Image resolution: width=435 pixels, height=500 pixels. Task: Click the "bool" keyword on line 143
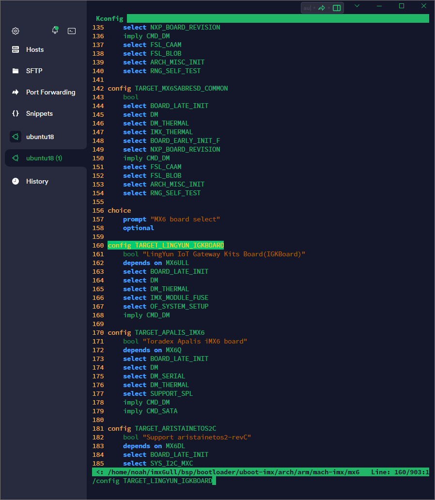[131, 97]
